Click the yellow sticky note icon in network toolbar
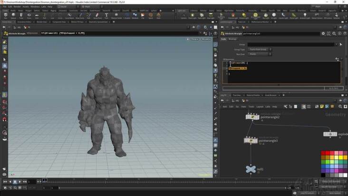This screenshot has width=348, height=196. (322, 107)
